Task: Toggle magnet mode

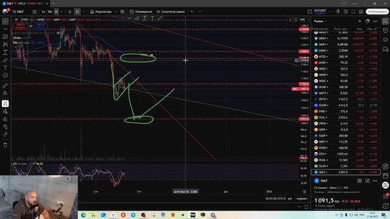Action: point(5,104)
